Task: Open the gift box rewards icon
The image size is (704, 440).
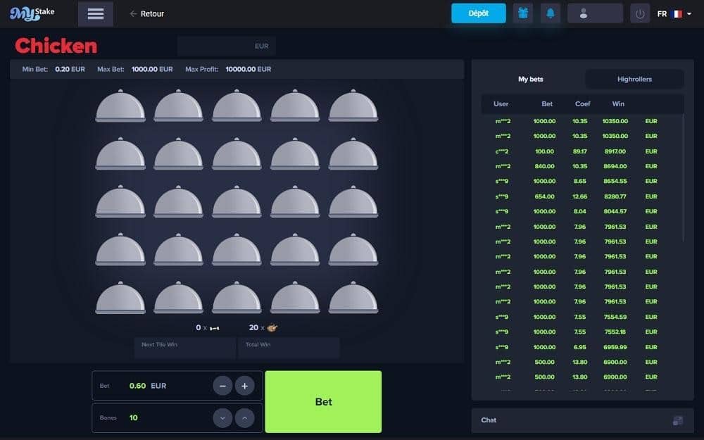Action: tap(523, 13)
